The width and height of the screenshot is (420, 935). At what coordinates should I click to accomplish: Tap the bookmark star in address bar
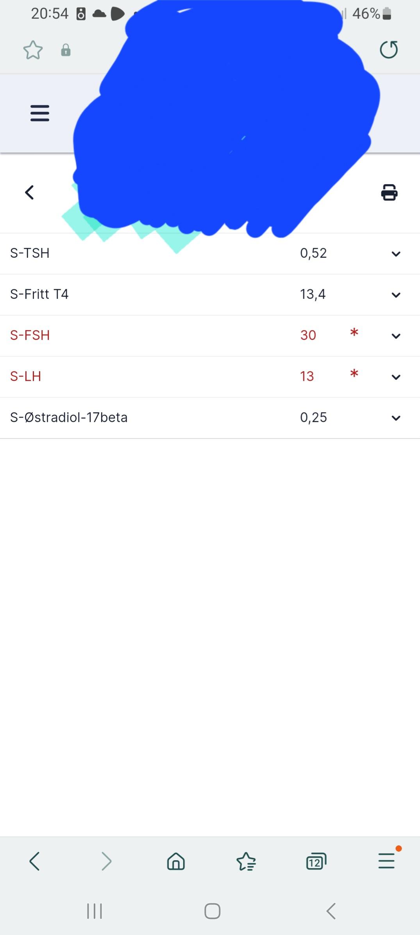click(x=33, y=50)
